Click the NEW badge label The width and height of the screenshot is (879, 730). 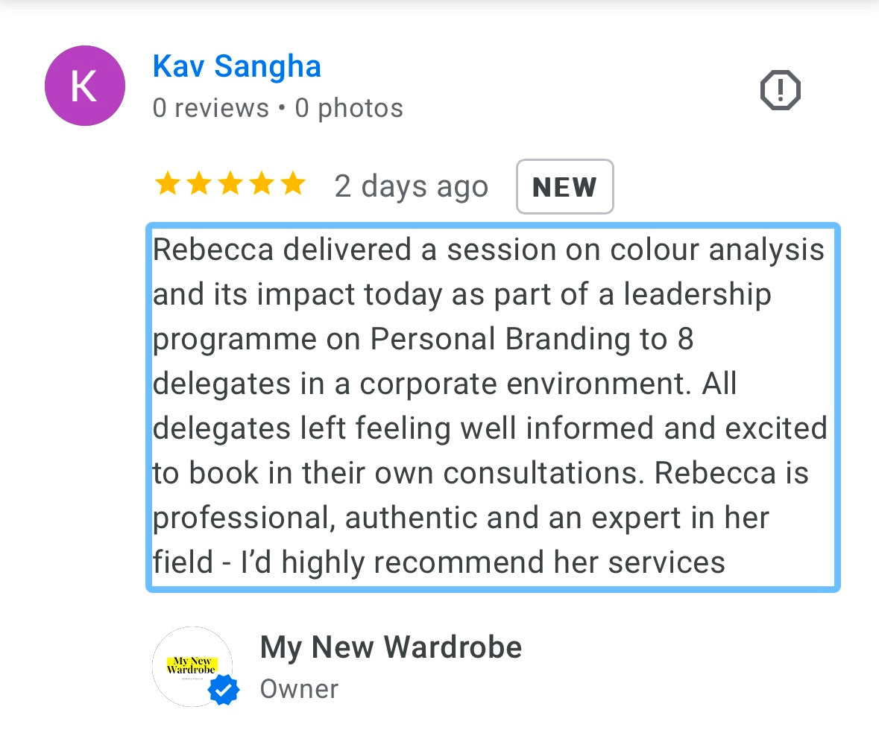point(564,187)
